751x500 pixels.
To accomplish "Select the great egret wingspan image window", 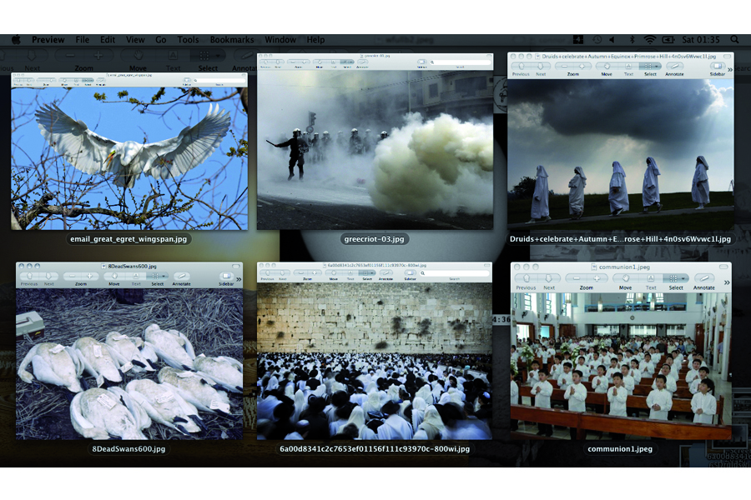I will [x=129, y=151].
